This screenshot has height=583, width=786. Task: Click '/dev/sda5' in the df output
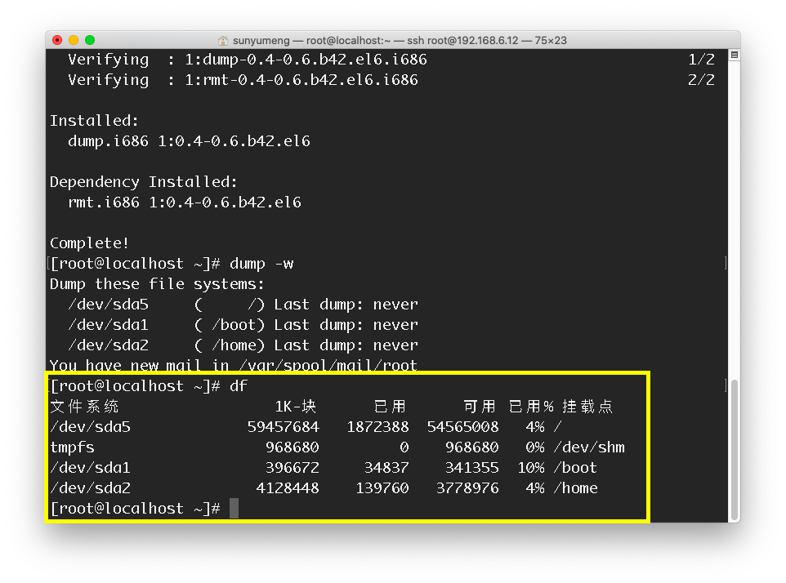[x=90, y=427]
